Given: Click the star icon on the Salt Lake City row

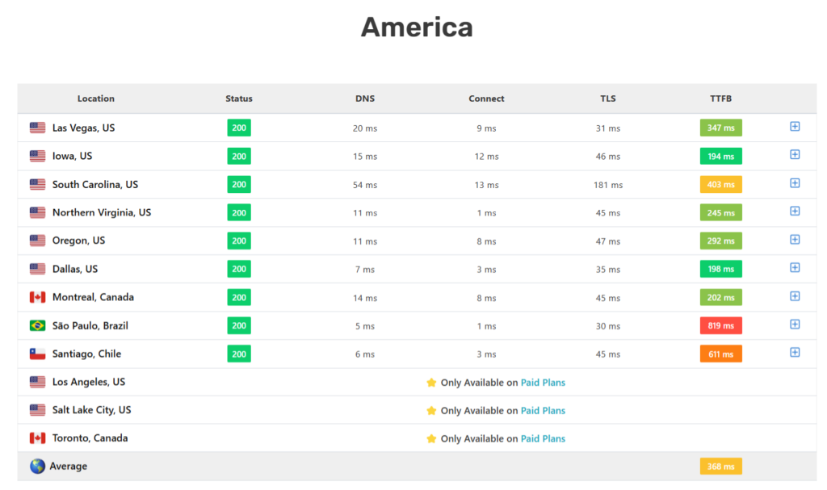Looking at the screenshot, I should pos(432,410).
